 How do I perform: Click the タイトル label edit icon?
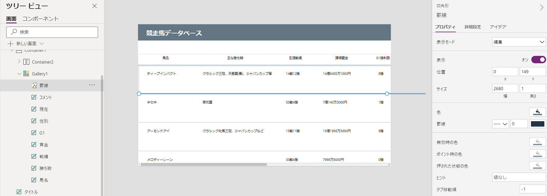(19, 192)
